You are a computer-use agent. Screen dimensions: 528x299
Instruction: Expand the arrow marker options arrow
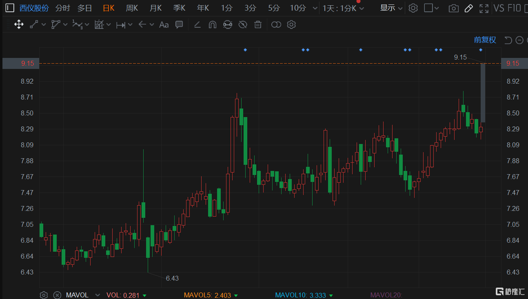tap(152, 25)
